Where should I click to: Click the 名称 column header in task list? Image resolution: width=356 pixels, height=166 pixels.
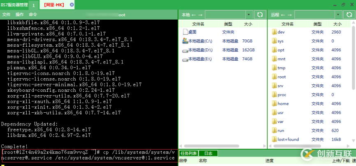[x=203, y=161]
